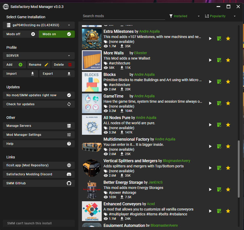Image resolution: width=244 pixels, height=230 pixels.
Task: Maximize the Satisfactory Mod Manager window
Action: point(228,7)
